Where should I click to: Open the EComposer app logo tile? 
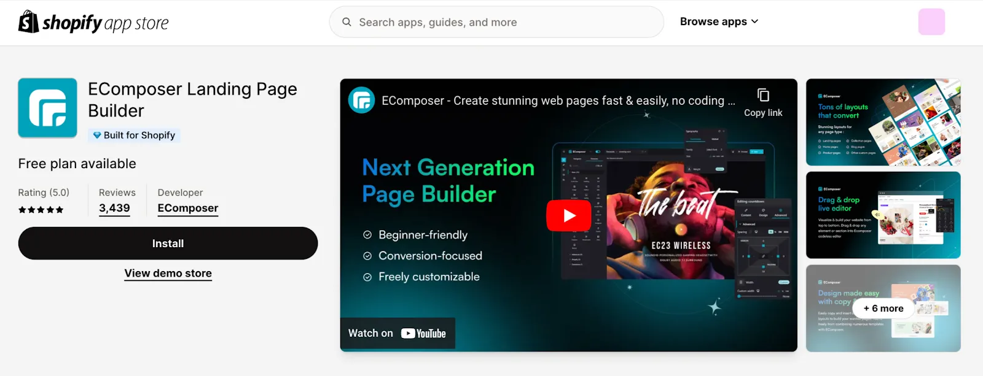tap(47, 108)
